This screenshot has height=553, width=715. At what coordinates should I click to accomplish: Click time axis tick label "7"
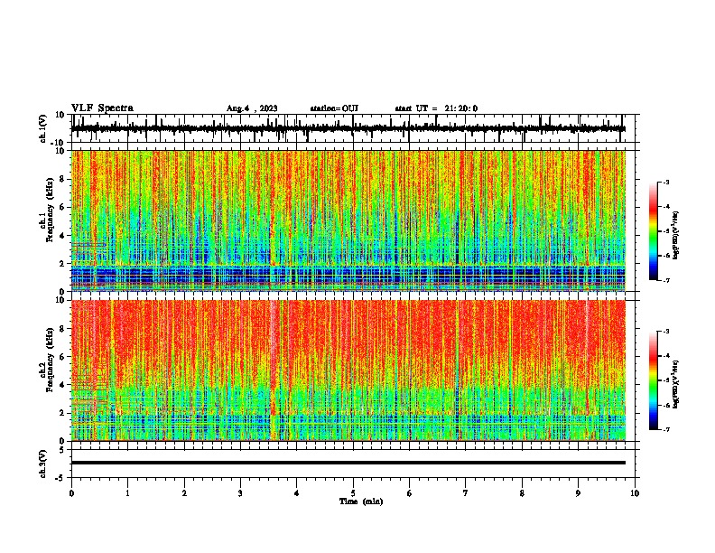click(466, 493)
